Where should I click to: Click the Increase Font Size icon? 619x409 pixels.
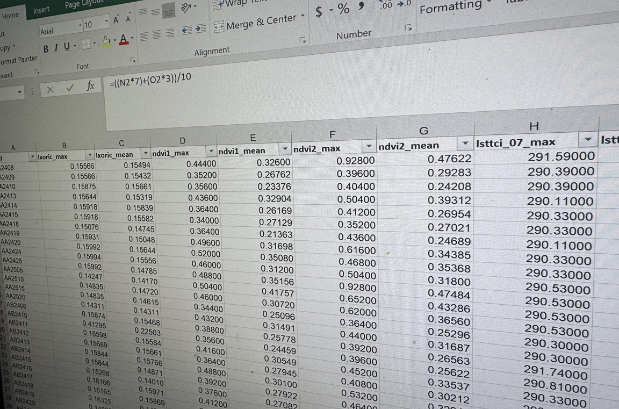coord(116,20)
